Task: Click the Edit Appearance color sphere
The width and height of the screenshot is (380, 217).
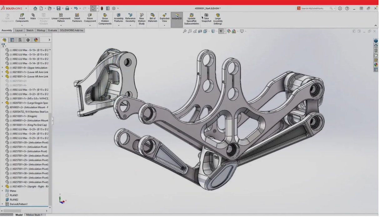Action: pos(229,31)
